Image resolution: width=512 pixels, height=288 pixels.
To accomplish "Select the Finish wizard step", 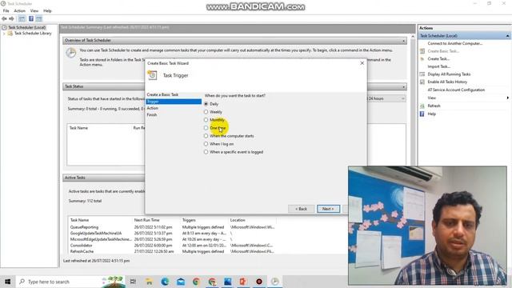I will pos(151,115).
